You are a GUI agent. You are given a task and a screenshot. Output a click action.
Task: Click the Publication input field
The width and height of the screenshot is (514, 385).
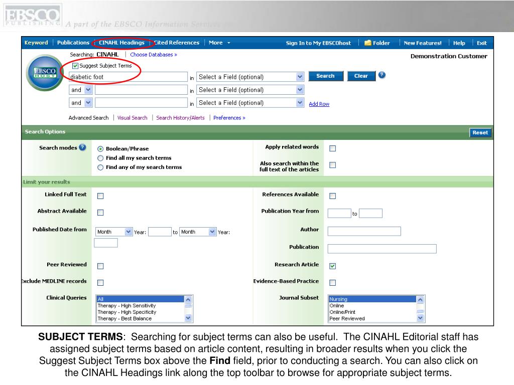tap(382, 249)
